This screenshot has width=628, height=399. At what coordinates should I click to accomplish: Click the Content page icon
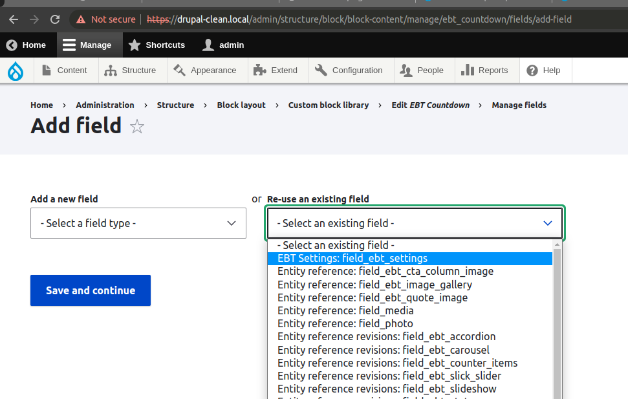[x=47, y=70]
